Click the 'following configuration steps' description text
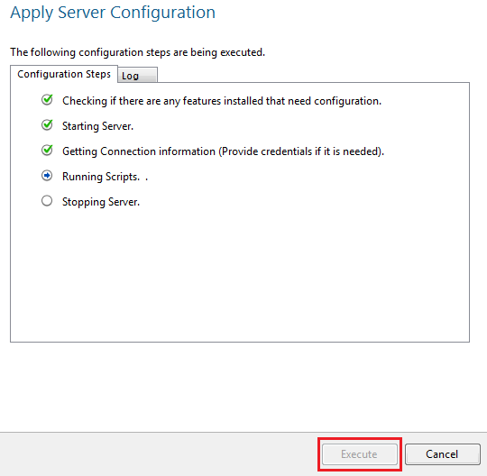Viewport: 487px width, 476px height. click(138, 52)
